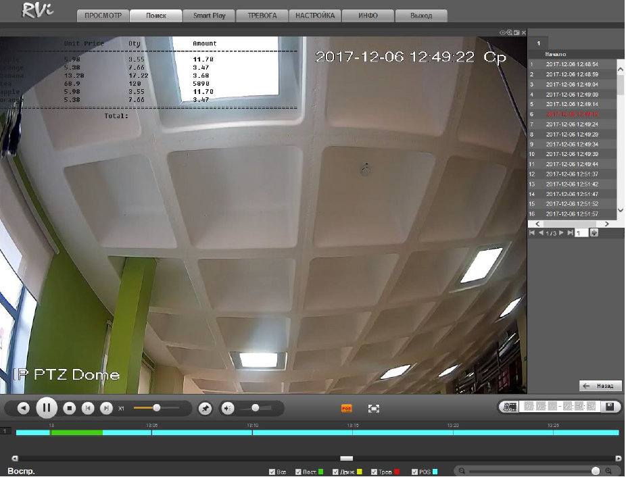
Task: Uncheck the Пост. record type checkbox
Action: (x=299, y=472)
